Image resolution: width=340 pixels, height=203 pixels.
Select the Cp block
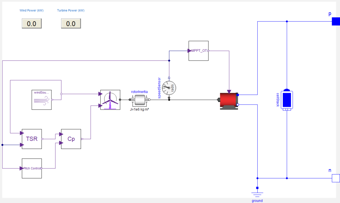click(71, 139)
